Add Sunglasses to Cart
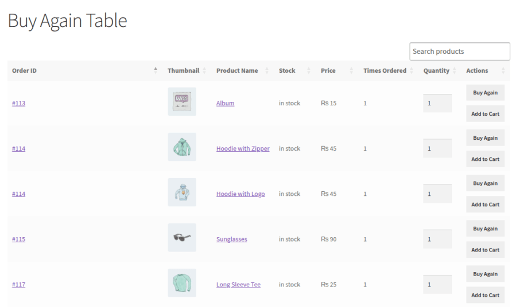 485,250
